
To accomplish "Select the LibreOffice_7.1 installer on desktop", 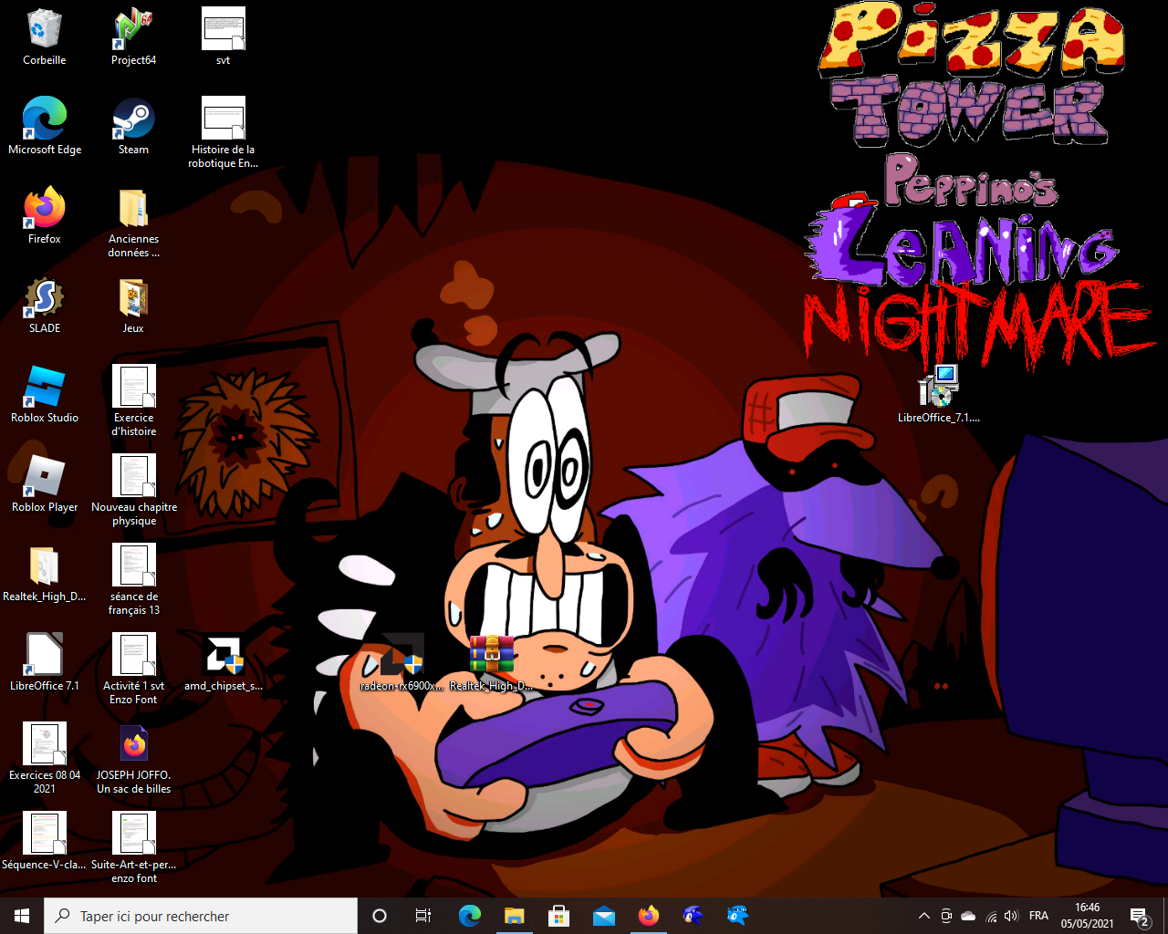I will point(938,394).
